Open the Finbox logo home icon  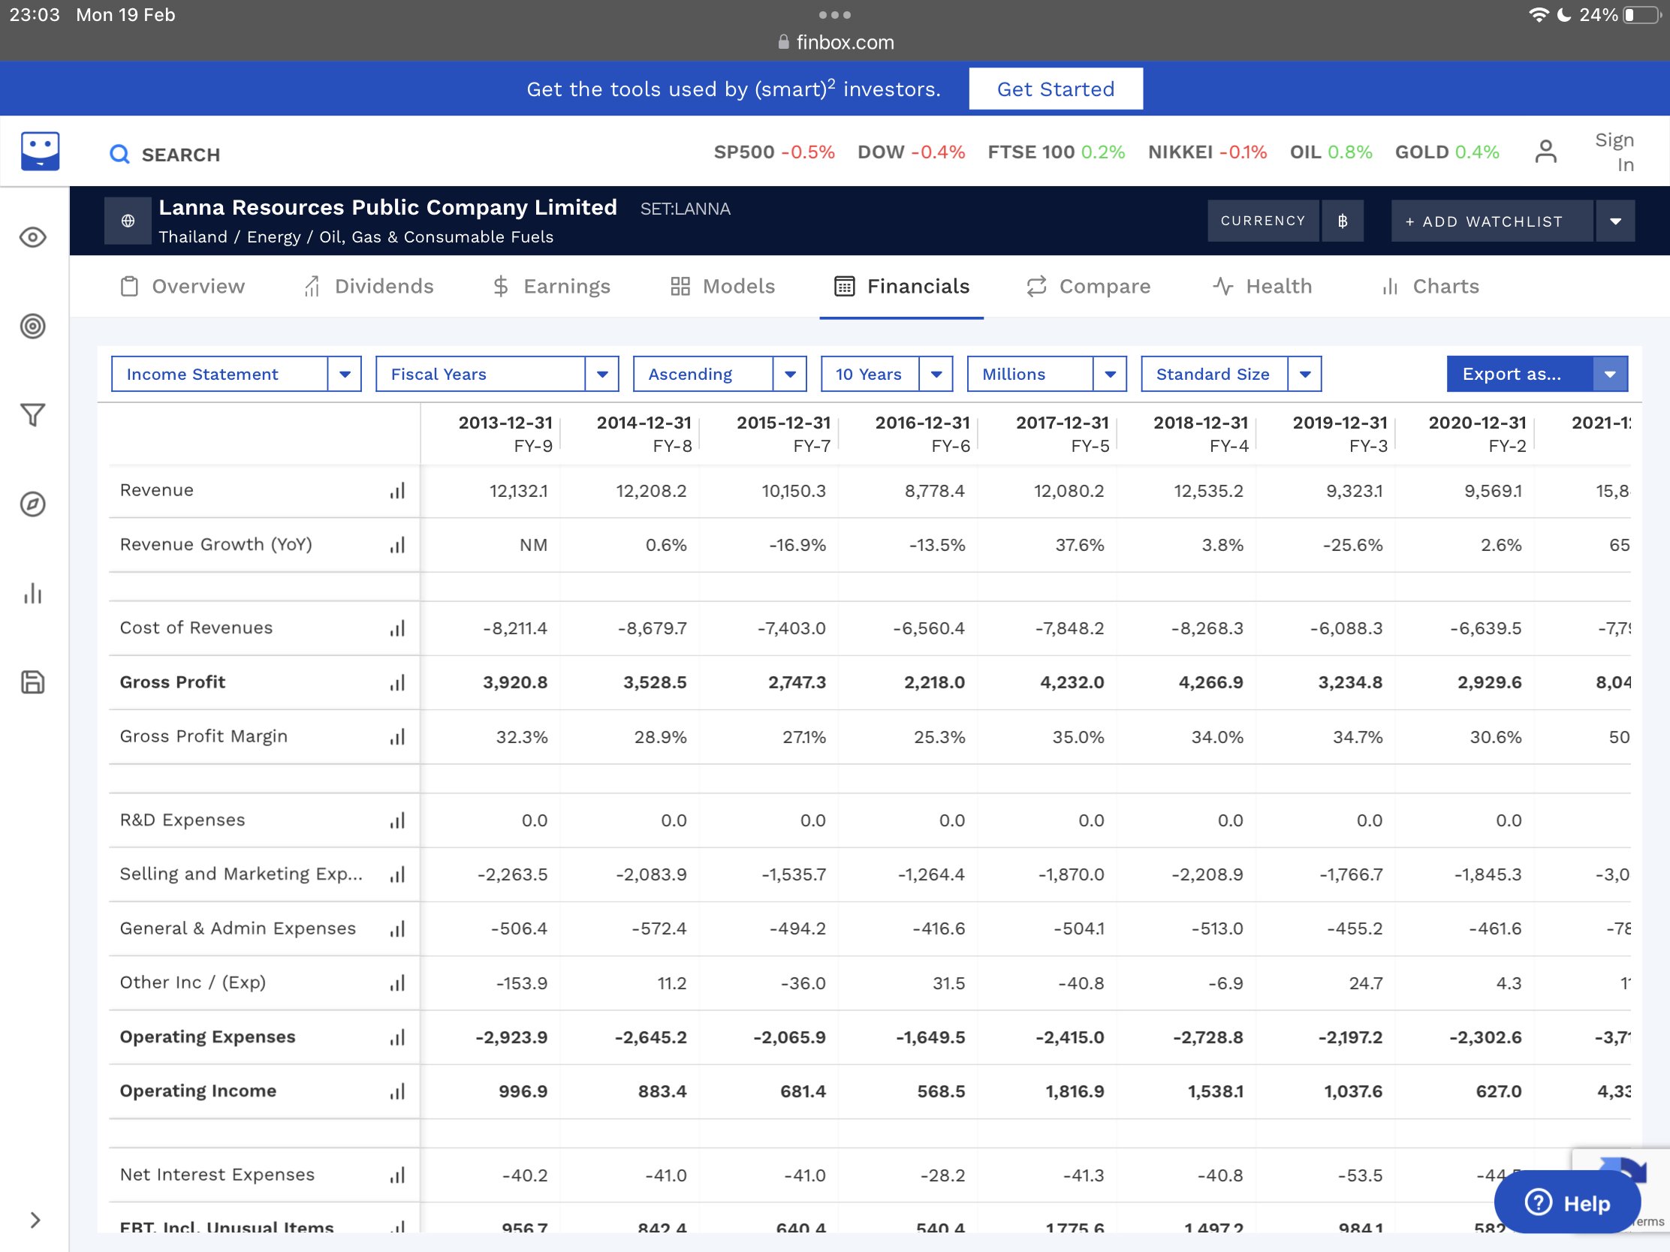(40, 151)
